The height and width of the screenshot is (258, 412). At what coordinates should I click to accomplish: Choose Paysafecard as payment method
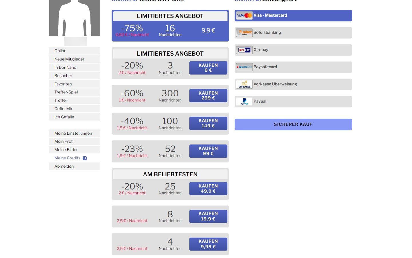point(293,67)
